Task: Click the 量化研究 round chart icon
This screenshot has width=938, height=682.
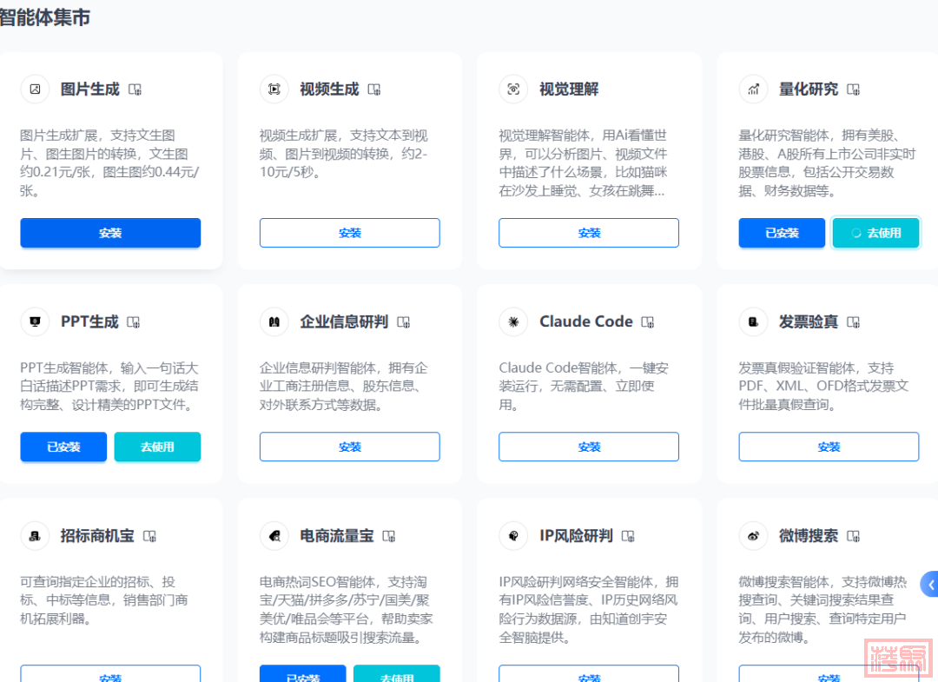Action: [753, 89]
